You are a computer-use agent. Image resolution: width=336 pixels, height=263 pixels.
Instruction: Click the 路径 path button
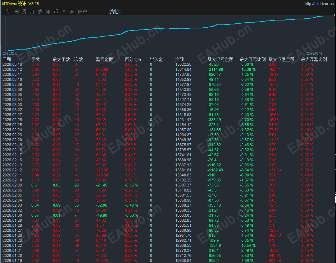tap(114, 11)
